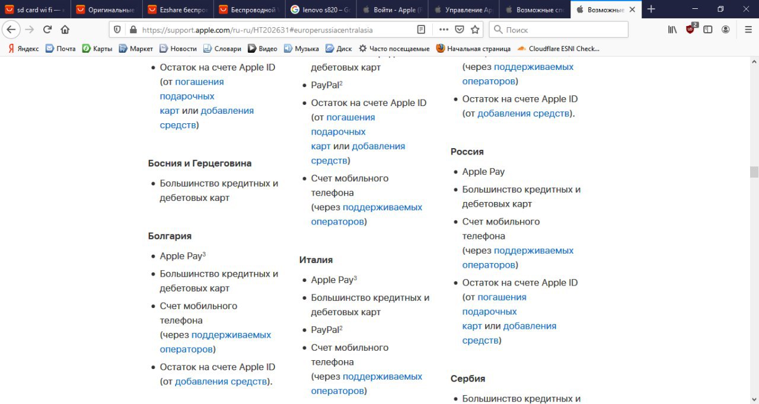Open the Диск bookmark
Screen dimensions: 759x404
339,49
